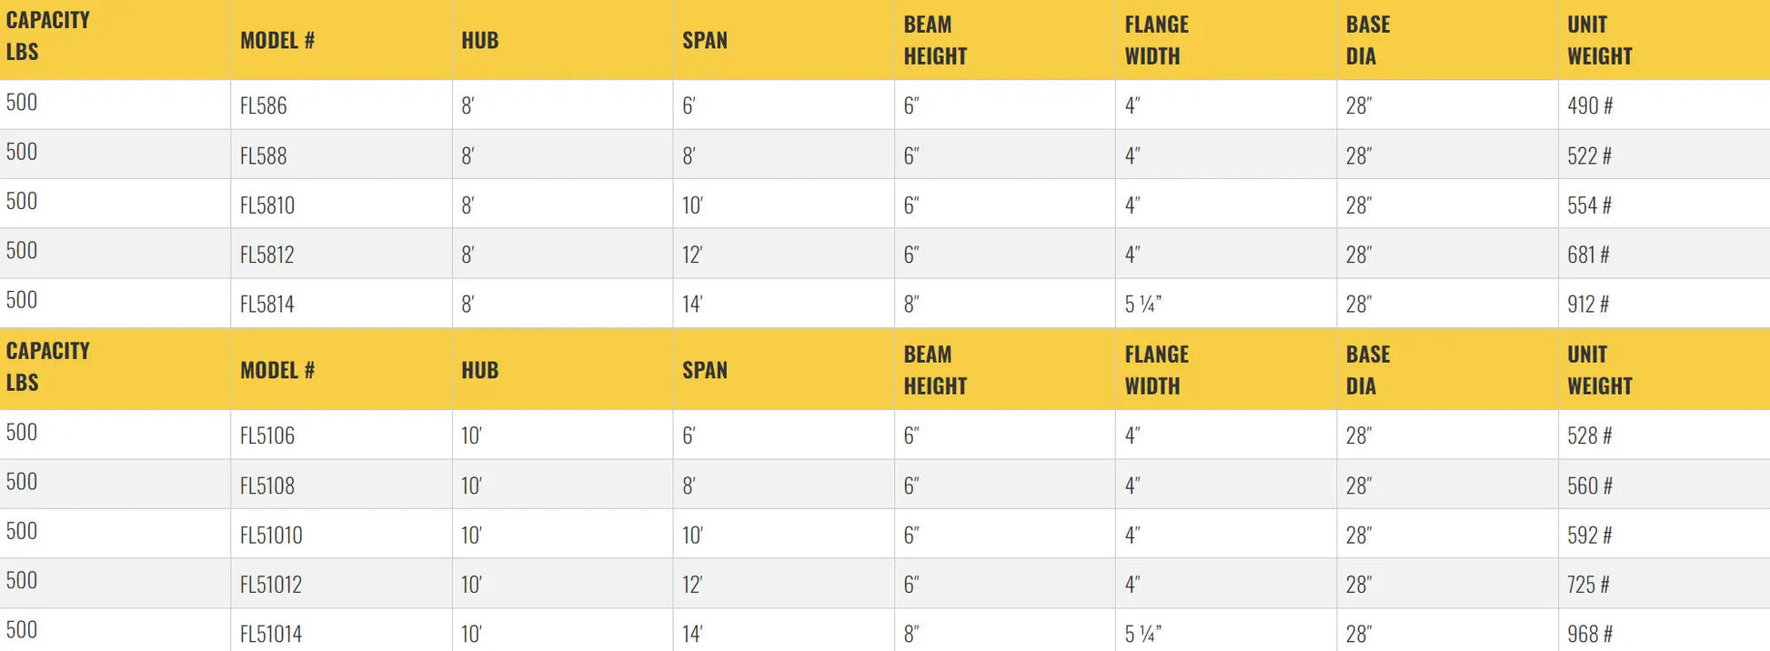
Task: Click the 560 # unit weight
Action: (x=1589, y=486)
